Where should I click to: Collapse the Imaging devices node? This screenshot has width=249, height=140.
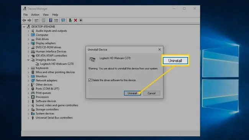(x=28, y=60)
